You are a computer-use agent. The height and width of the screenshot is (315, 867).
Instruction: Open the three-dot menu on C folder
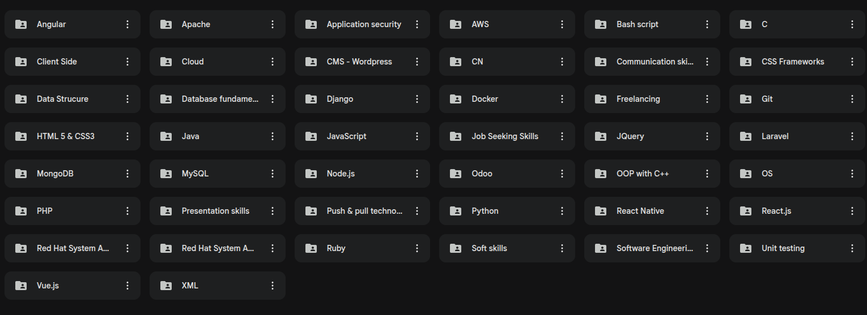pyautogui.click(x=852, y=24)
